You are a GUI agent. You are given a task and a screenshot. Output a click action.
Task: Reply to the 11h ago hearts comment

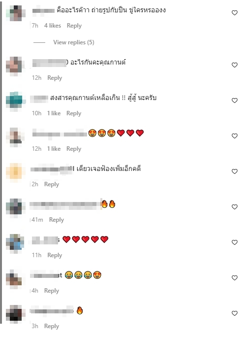coord(55,255)
